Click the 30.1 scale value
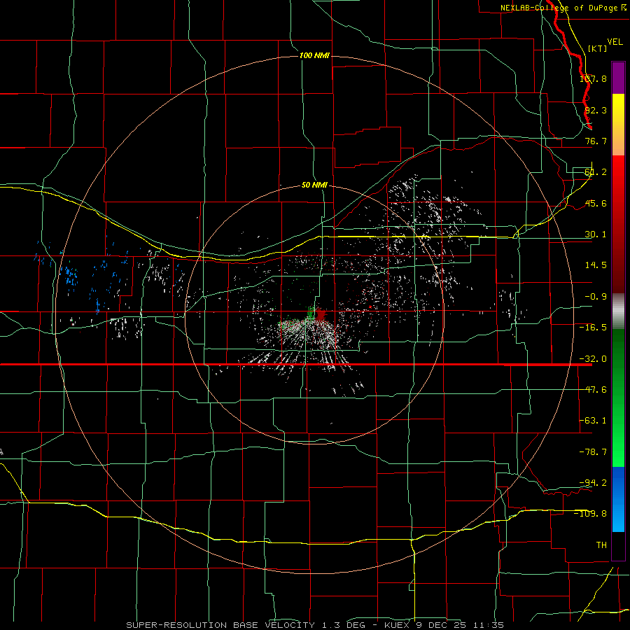Viewport: 630px width, 630px height. [x=596, y=234]
